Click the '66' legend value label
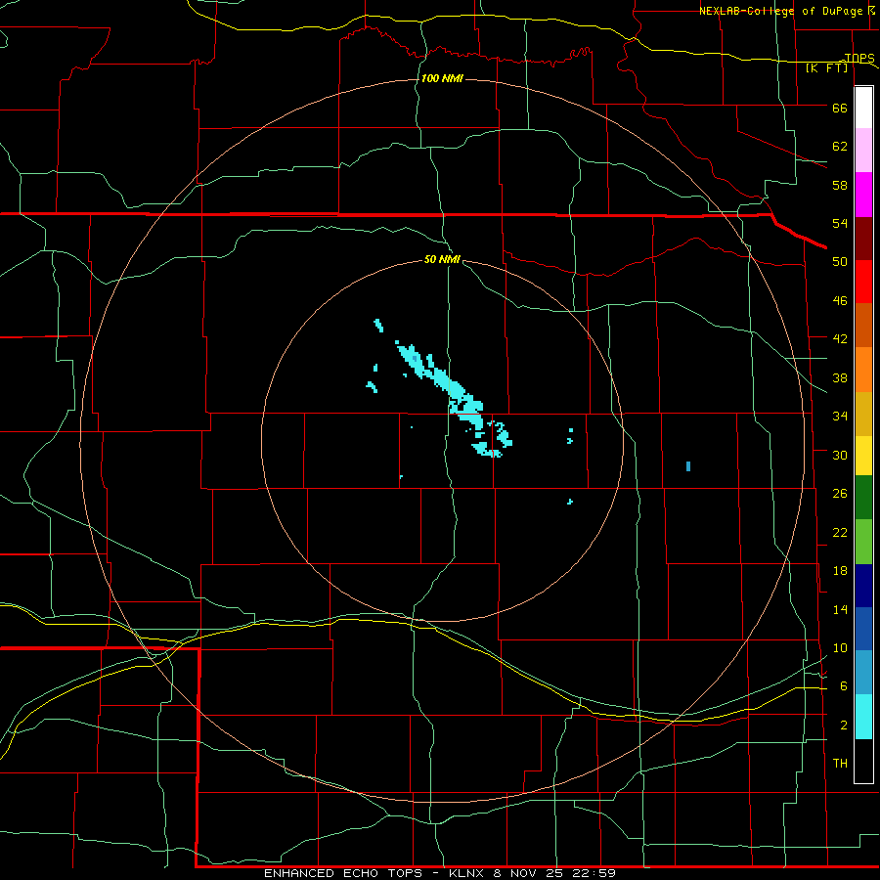Screen dimensions: 880x880 click(x=840, y=109)
